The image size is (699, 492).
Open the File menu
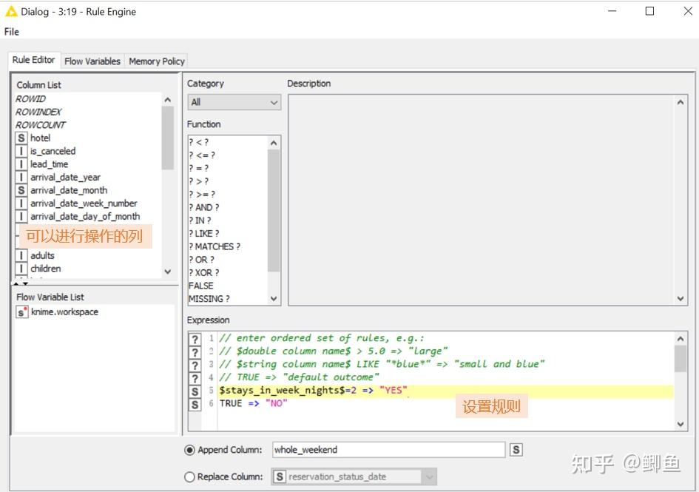(x=12, y=32)
